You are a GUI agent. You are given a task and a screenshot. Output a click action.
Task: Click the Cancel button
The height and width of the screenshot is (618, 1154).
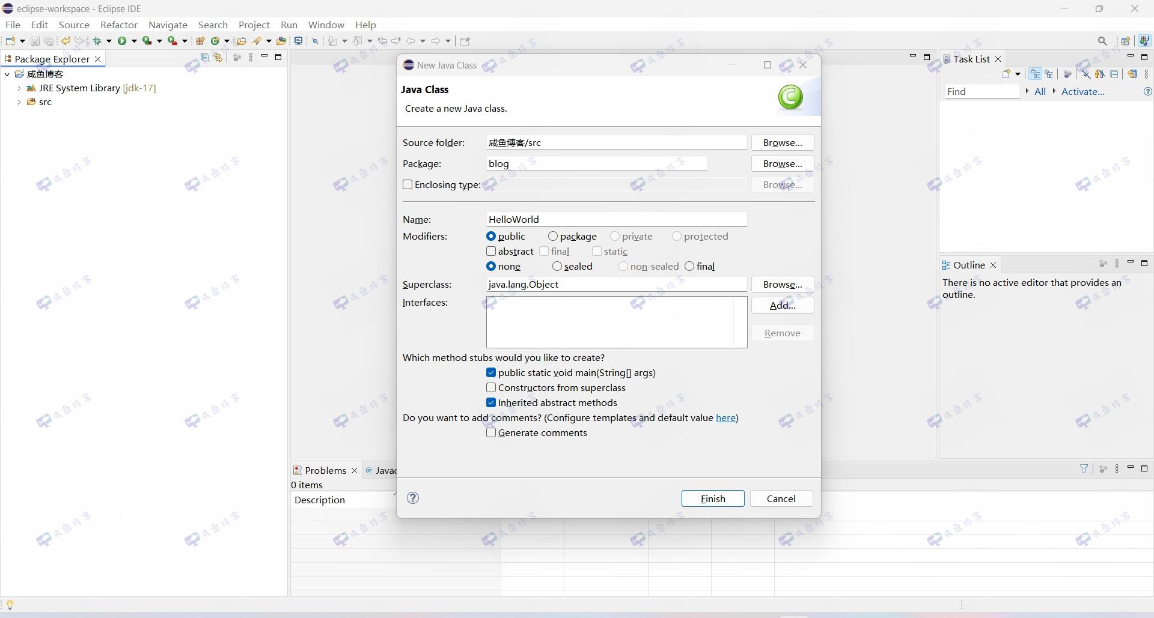781,498
